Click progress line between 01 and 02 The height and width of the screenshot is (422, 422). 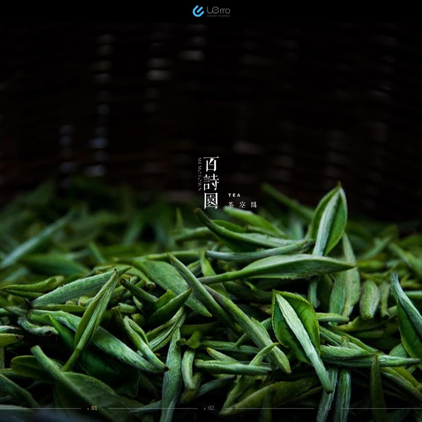(152, 408)
